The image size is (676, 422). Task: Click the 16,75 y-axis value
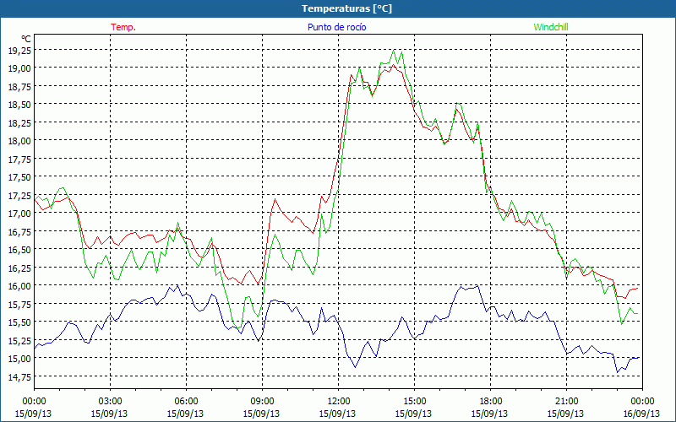pyautogui.click(x=19, y=231)
